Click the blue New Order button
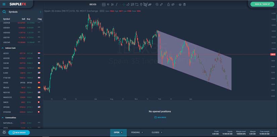Image resolution: width=277 pixels, height=137 pixels. 19,133
